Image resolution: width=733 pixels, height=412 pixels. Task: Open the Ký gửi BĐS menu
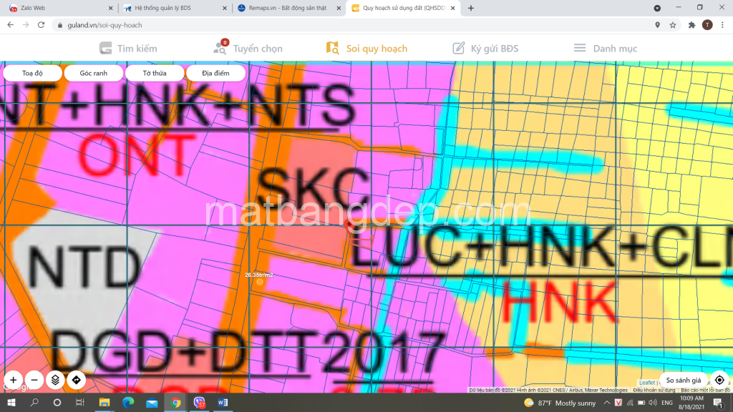point(485,48)
